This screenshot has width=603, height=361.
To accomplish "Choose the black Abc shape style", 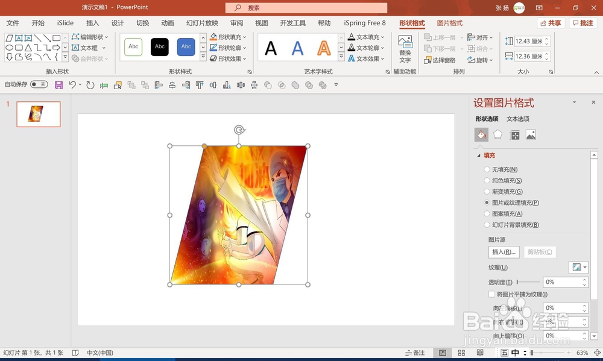I will tap(160, 47).
